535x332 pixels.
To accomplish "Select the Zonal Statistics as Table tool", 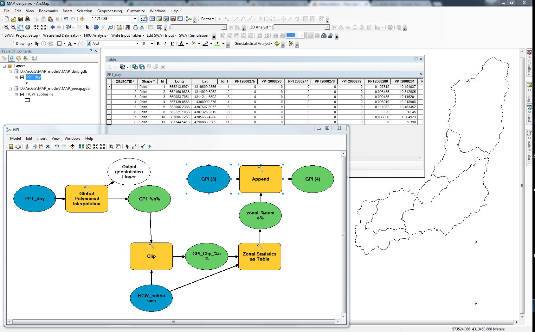I will [x=260, y=256].
